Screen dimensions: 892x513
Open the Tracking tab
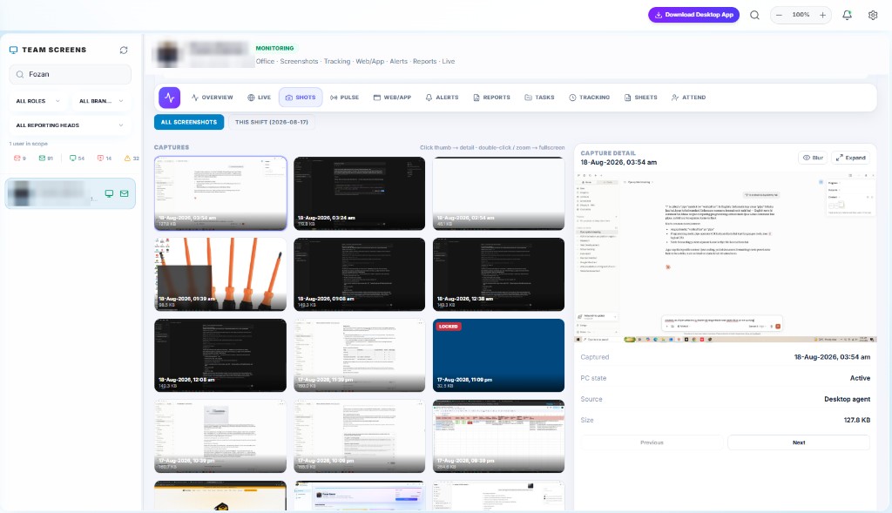[x=590, y=98]
